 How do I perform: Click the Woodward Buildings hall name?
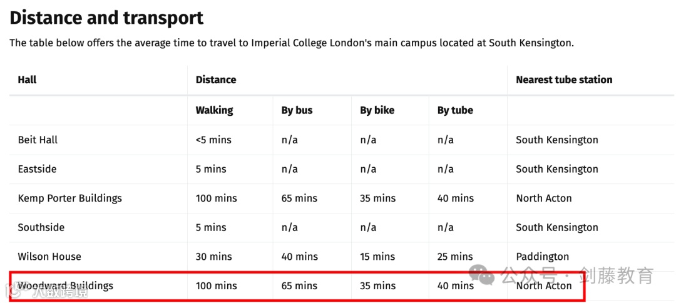(x=66, y=285)
